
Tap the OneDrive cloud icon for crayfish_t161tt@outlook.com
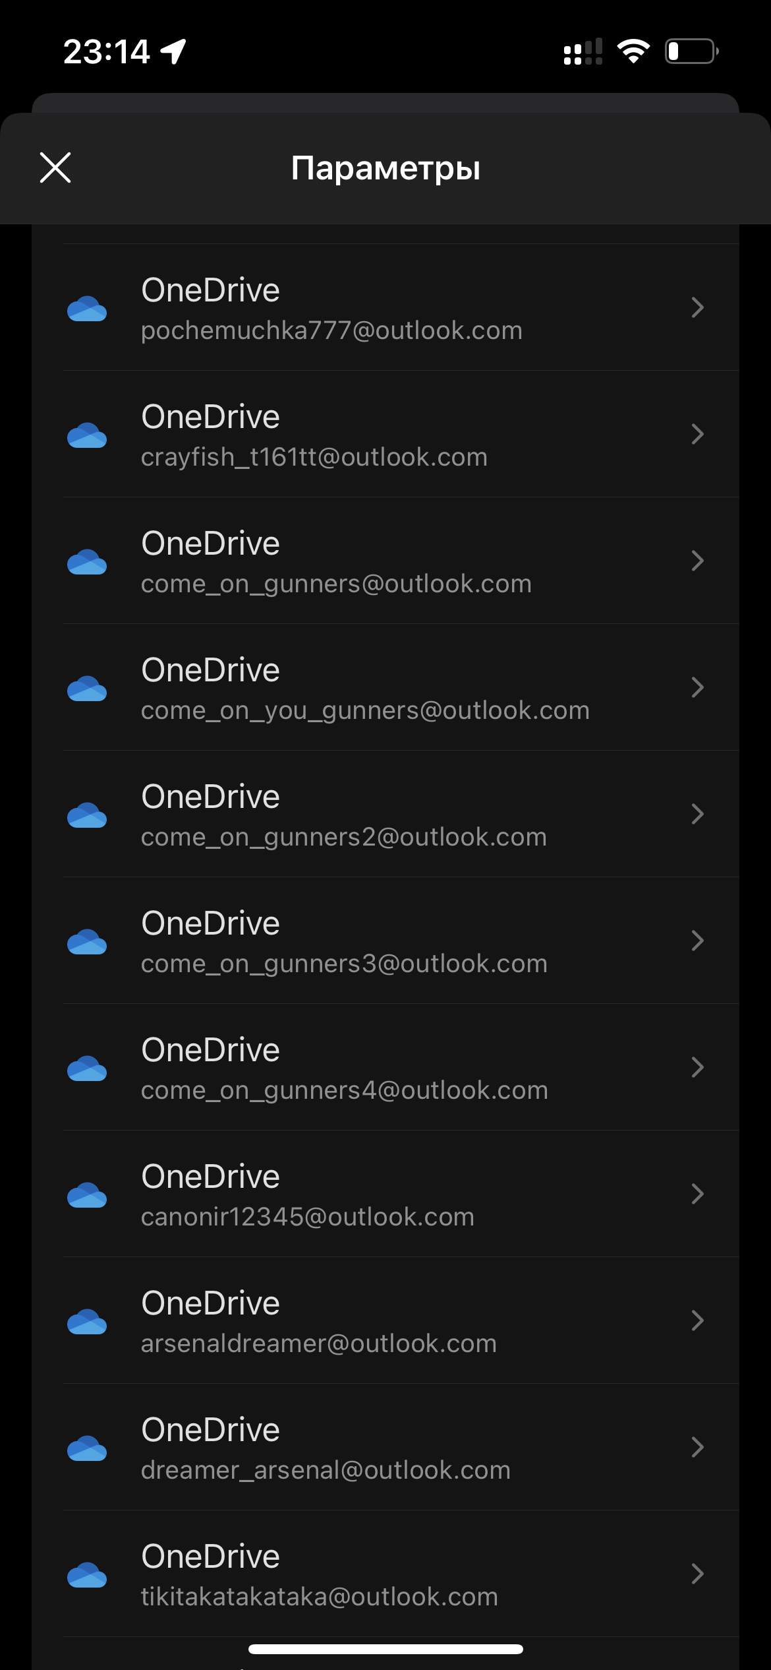point(87,435)
